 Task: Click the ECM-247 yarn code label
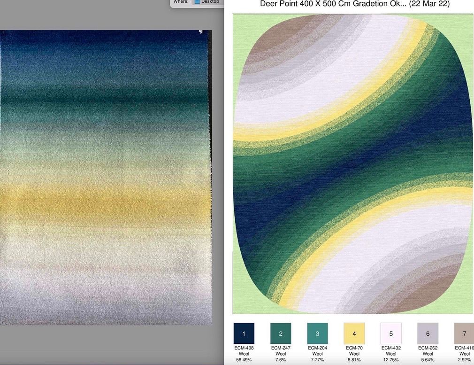coord(281,348)
